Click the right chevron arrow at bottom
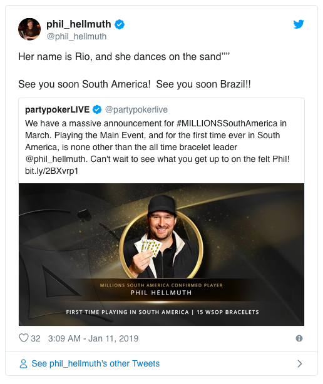The height and width of the screenshot is (384, 323). pyautogui.click(x=299, y=363)
